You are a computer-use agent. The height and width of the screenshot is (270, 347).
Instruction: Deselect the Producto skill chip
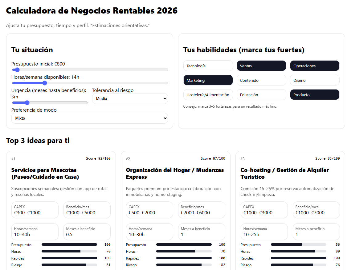315,95
